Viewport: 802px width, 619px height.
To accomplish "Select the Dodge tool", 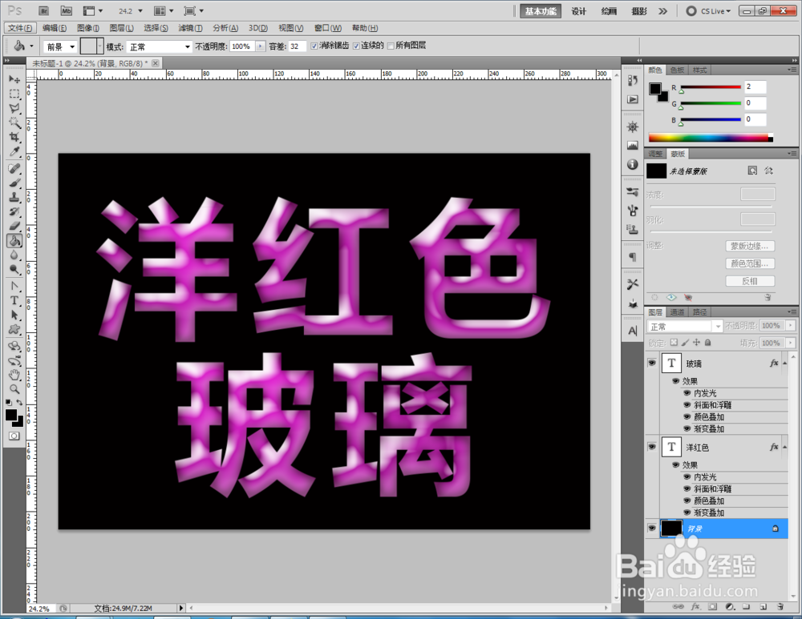I will 14,269.
